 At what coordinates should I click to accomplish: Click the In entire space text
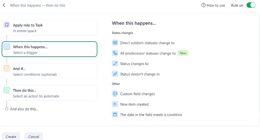coord(25,31)
